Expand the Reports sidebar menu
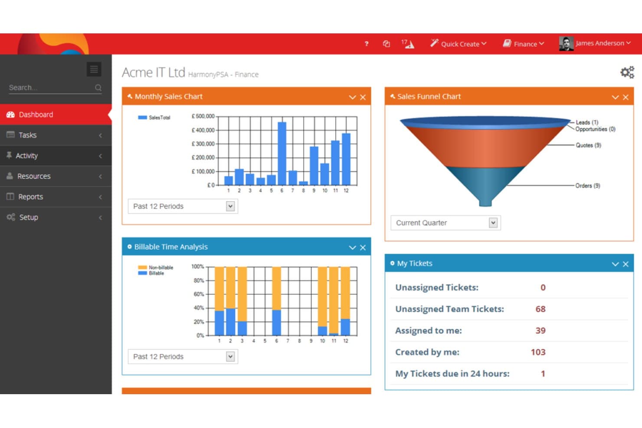Screen dimensions: 642x428 point(56,197)
